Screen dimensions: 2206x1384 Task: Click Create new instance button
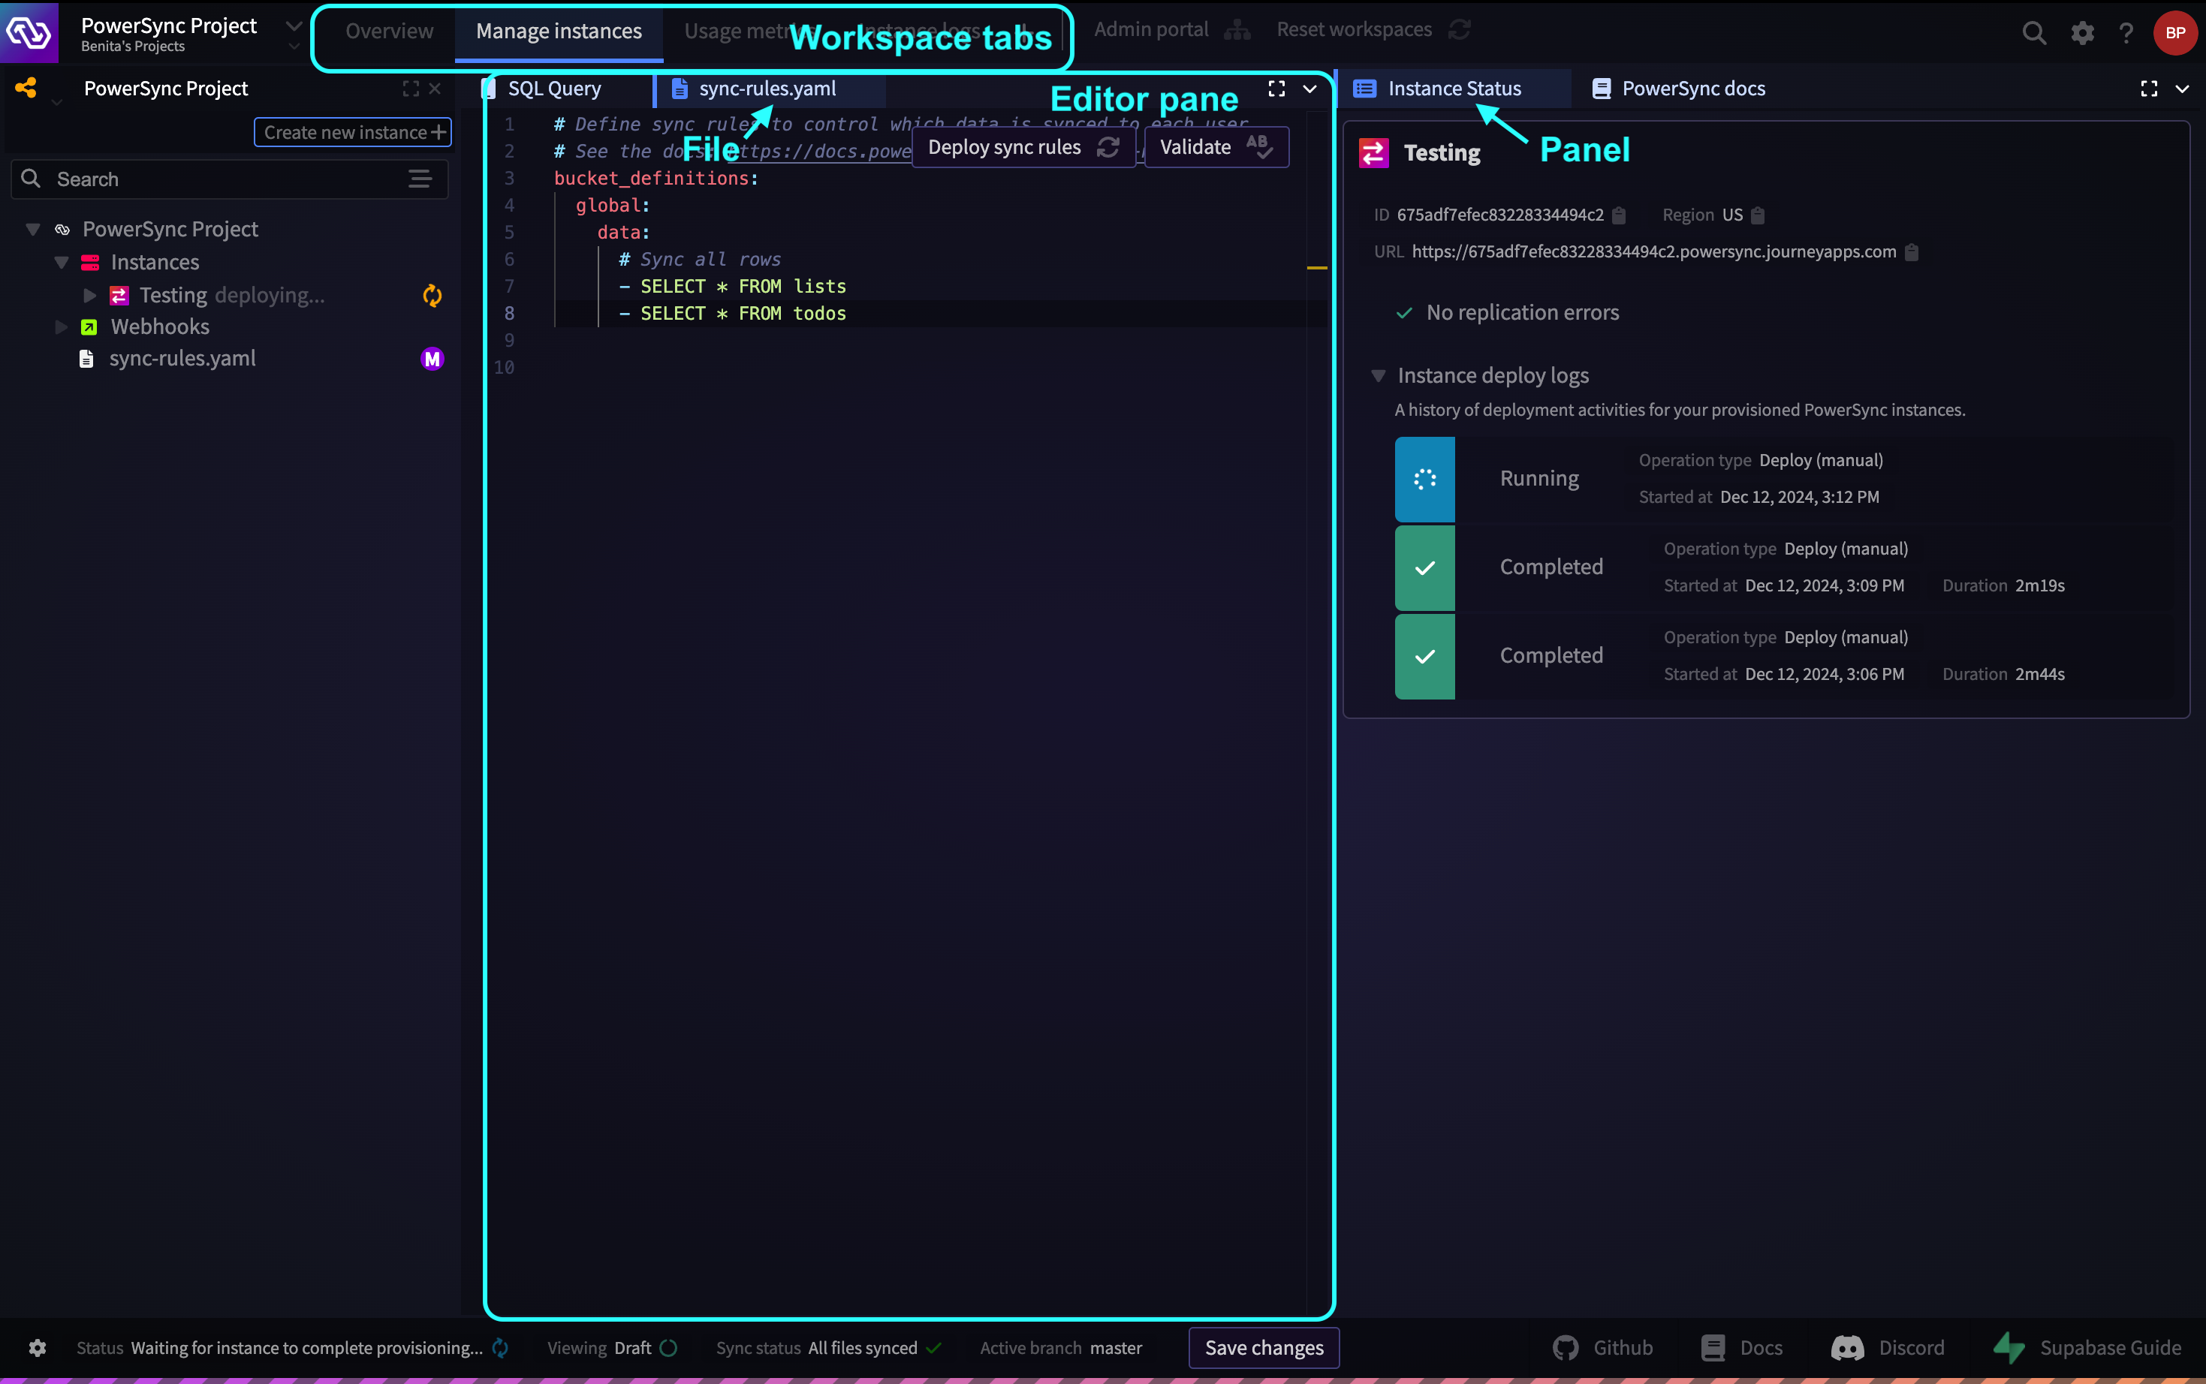pos(353,132)
